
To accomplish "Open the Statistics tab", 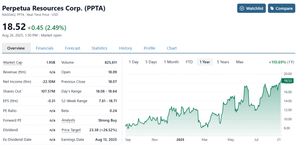I will tap(99, 48).
